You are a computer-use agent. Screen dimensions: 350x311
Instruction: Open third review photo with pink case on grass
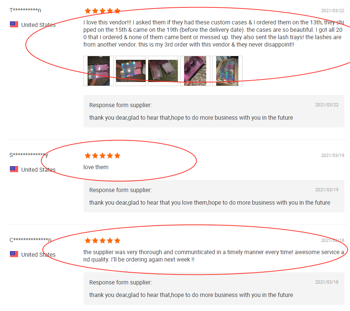pos(163,71)
